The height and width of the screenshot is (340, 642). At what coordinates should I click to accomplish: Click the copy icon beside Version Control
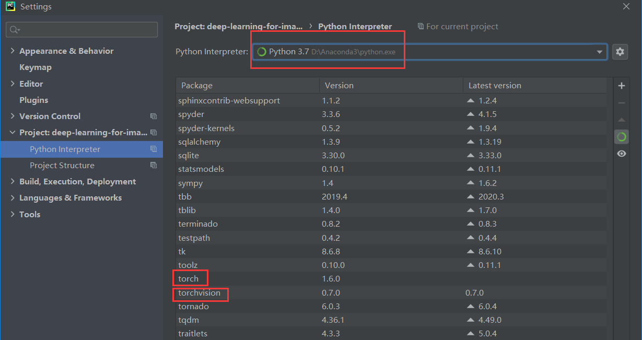[x=154, y=116]
